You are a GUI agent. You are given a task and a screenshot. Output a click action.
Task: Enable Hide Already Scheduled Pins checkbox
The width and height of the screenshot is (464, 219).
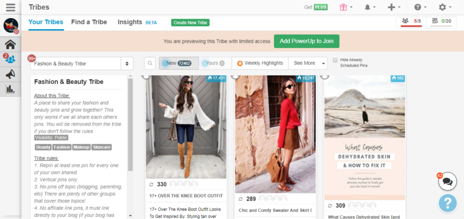335,60
